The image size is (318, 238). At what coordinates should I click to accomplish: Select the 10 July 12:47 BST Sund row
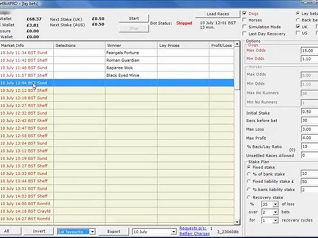(117, 128)
